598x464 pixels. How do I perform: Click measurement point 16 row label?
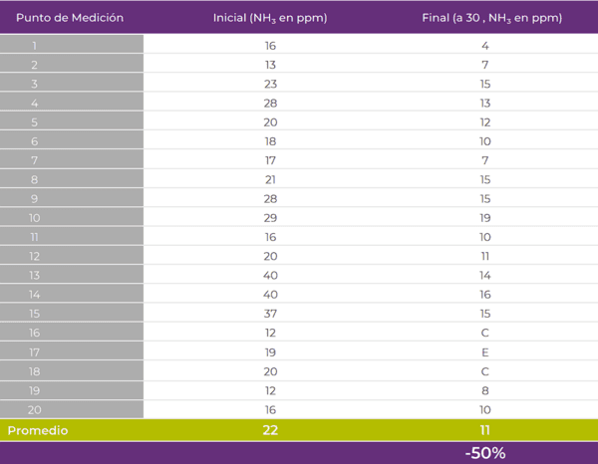35,334
